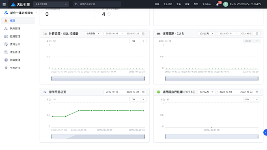Click left zoom handle of SQL 扫描量 chart
The width and height of the screenshot is (267, 150).
click(x=52, y=78)
